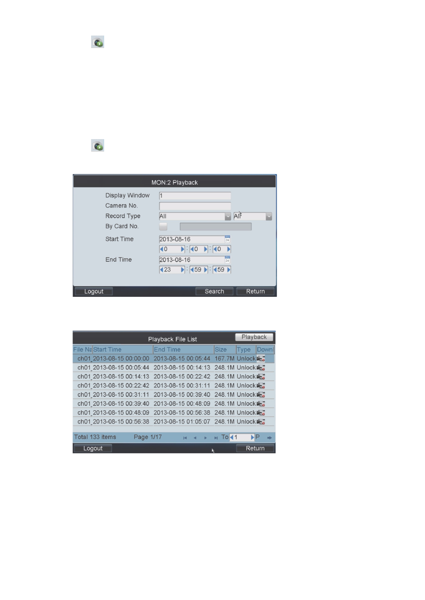The height and width of the screenshot is (600, 425).
Task: Download the file starting 2013-08-15 00:56:38
Action: [261, 422]
